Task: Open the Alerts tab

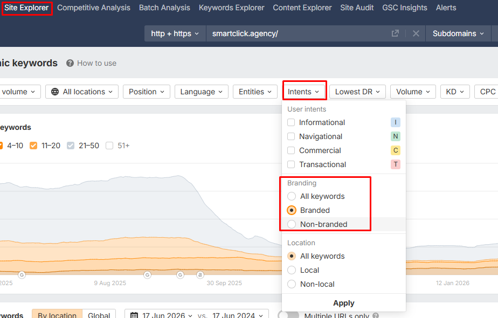Action: point(446,8)
